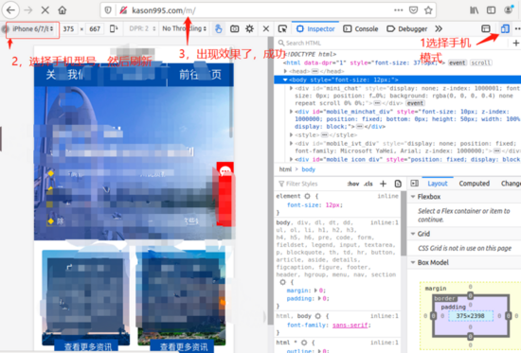The height and width of the screenshot is (353, 521).
Task: Open the No Throttling dropdown
Action: 184,29
